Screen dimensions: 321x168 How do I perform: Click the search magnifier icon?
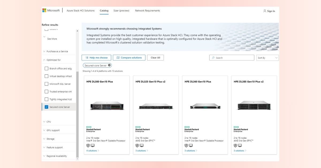point(213,58)
